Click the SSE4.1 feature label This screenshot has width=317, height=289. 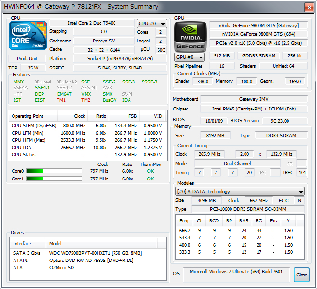pyautogui.click(x=42, y=88)
